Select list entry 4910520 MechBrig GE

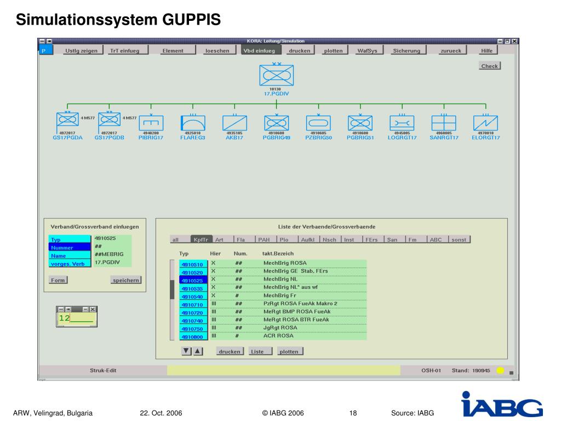click(273, 272)
